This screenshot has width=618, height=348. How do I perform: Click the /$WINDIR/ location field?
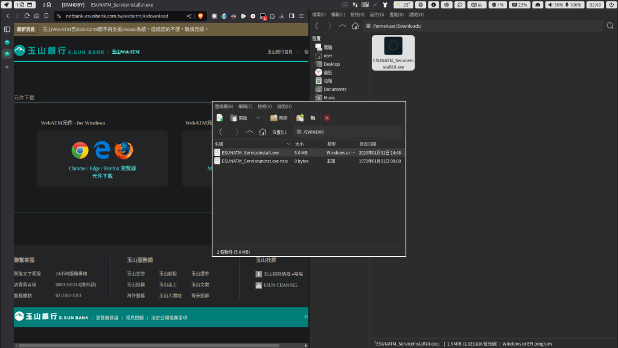click(348, 132)
